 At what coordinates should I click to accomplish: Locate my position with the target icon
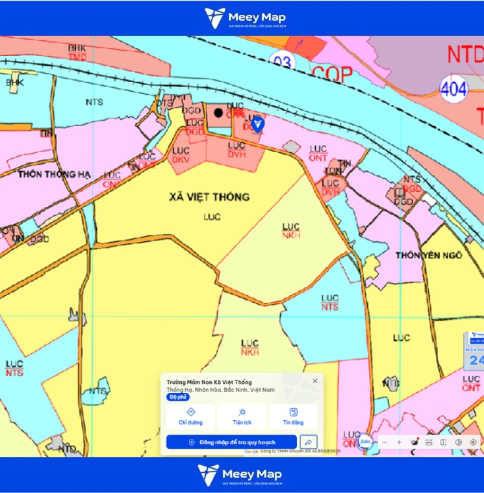(x=473, y=442)
